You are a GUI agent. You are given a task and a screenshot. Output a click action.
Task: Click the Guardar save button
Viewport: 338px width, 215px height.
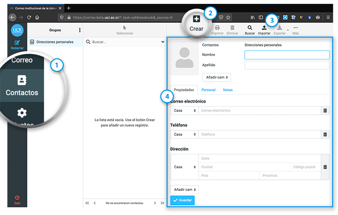coord(183,201)
